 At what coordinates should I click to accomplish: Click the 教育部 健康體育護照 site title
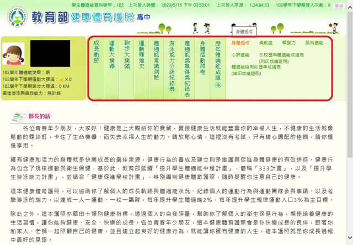pos(83,17)
